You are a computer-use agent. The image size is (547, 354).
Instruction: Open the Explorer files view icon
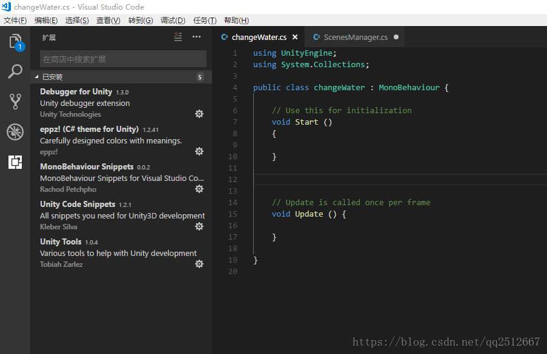[x=15, y=42]
